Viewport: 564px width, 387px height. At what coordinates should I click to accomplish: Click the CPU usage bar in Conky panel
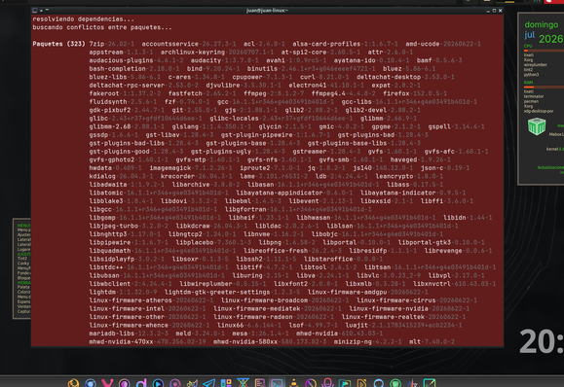(x=544, y=51)
